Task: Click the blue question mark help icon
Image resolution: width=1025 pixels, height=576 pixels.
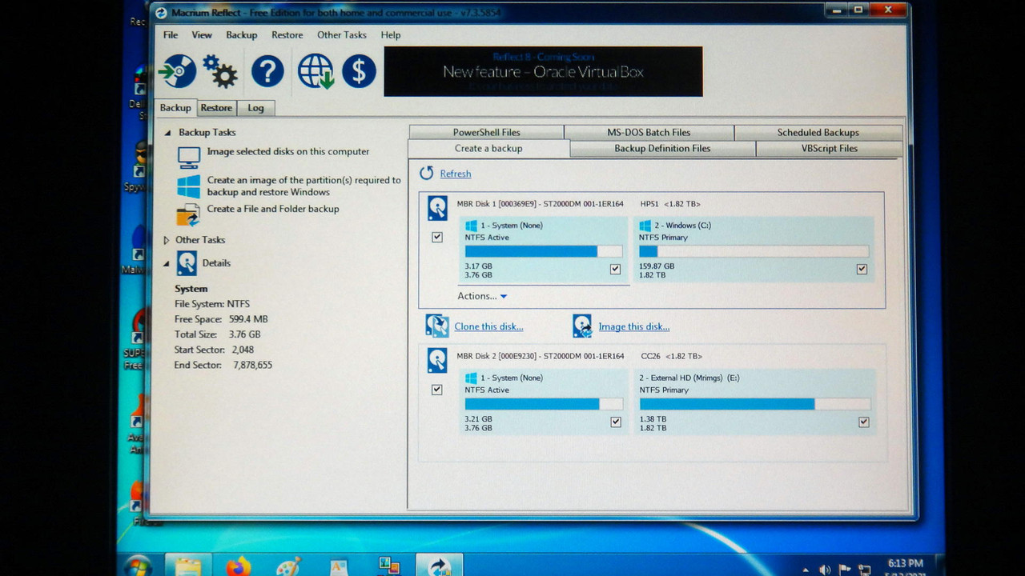Action: tap(267, 71)
